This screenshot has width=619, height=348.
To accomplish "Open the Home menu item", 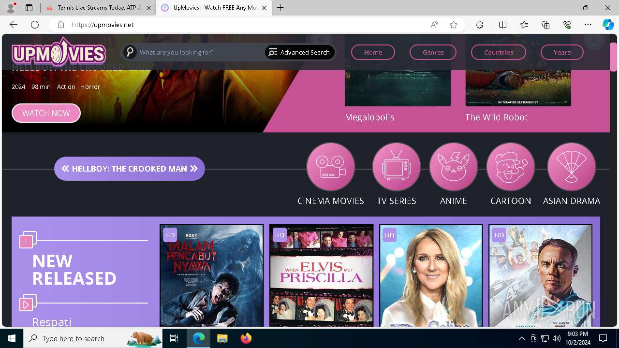I will click(373, 52).
